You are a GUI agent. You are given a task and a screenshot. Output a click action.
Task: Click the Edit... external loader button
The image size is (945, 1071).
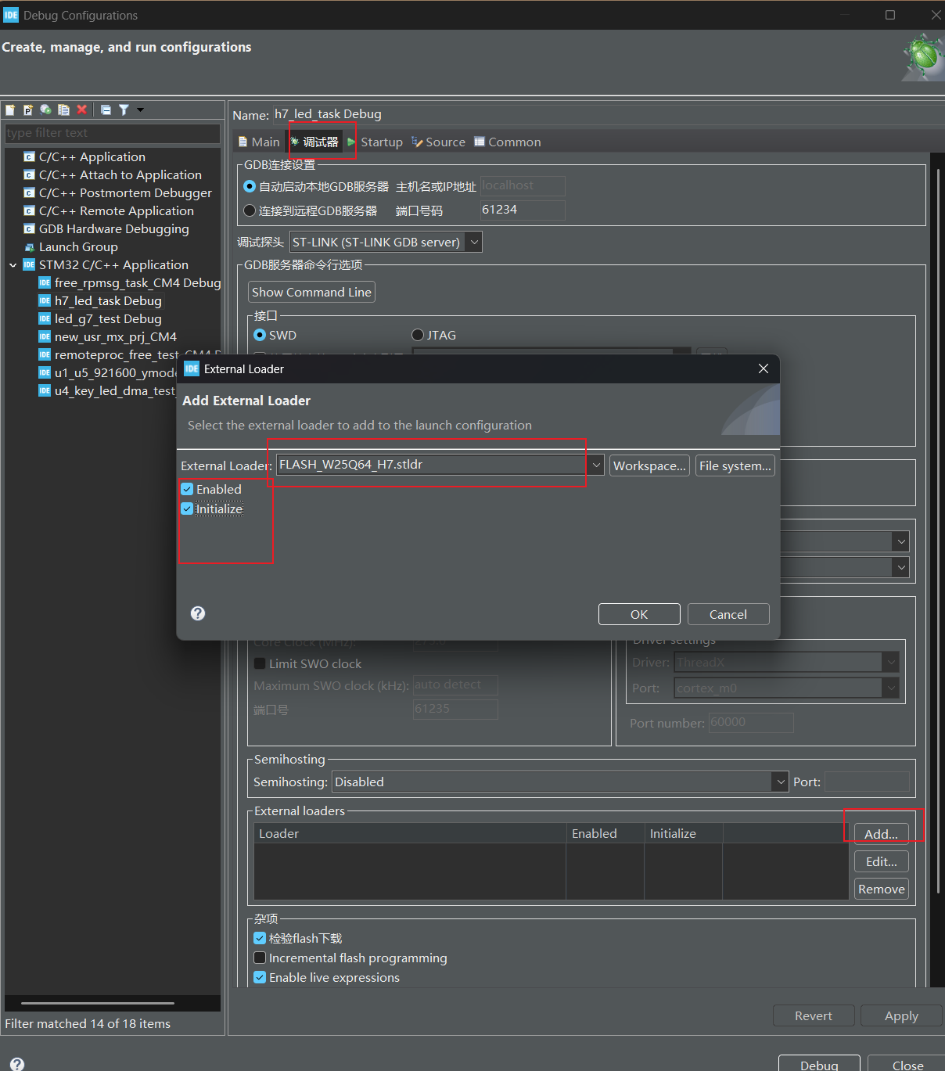click(881, 861)
